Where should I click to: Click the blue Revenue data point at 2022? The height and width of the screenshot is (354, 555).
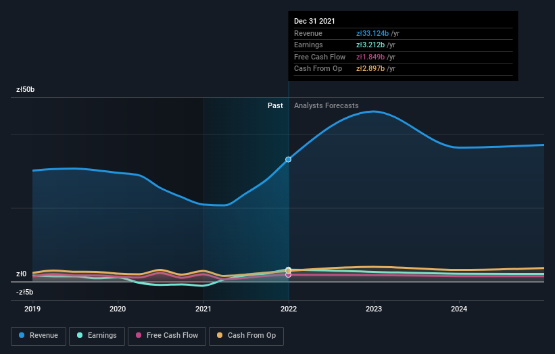pyautogui.click(x=289, y=159)
